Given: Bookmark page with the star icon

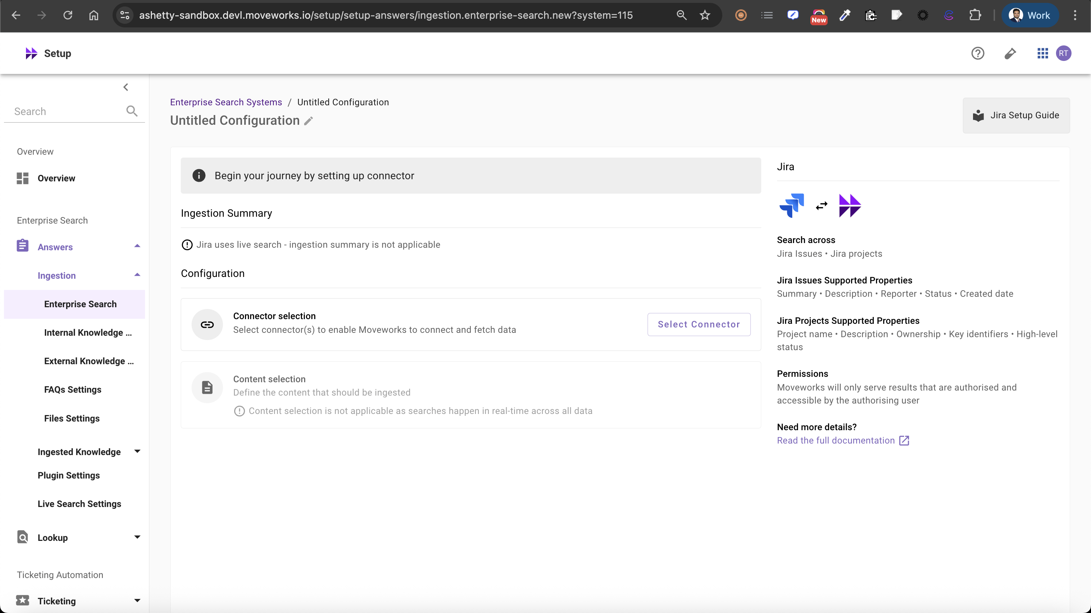Looking at the screenshot, I should coord(705,15).
